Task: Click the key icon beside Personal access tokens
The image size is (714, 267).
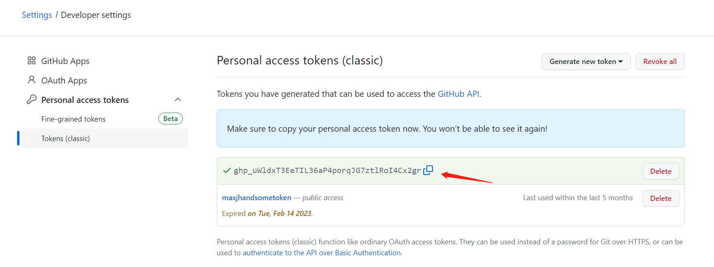Action: 32,99
